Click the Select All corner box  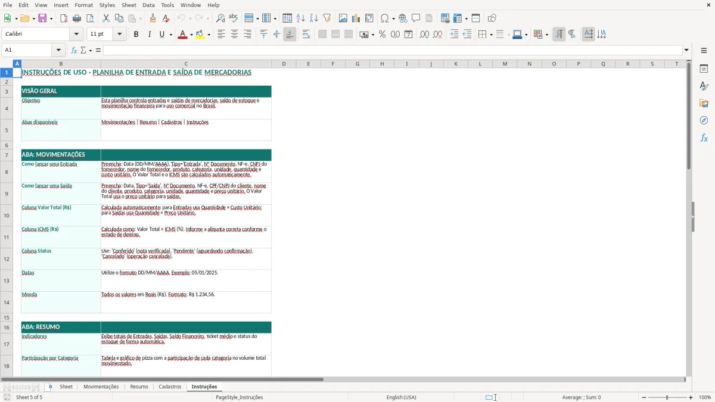7,64
